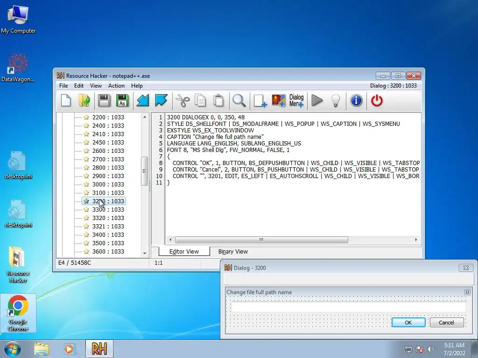Select tree item 3300 : 1033
The image size is (478, 358).
108,209
